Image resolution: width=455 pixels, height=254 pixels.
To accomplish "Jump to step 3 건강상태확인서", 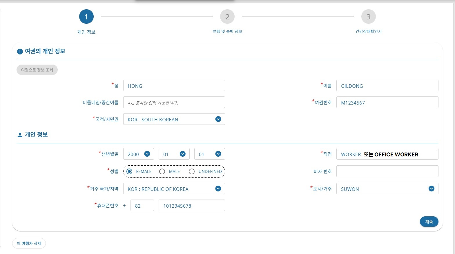I will coord(368,17).
